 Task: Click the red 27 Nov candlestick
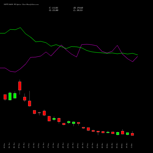(88, 129)
